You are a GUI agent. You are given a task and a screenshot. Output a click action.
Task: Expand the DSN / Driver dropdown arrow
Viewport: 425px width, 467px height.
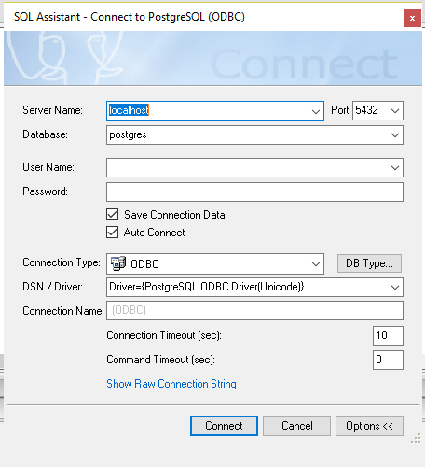[395, 287]
